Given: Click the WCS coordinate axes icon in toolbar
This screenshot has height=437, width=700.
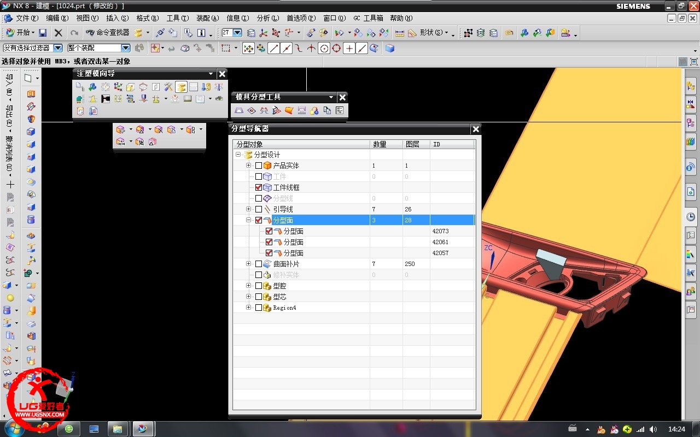Looking at the screenshot, I should pos(264,33).
